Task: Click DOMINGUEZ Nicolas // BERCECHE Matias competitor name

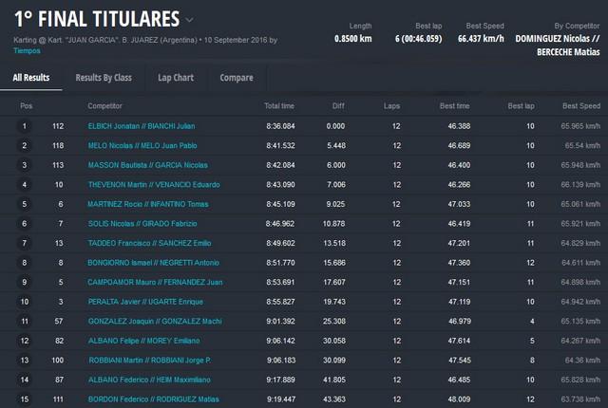Action: pyautogui.click(x=558, y=46)
